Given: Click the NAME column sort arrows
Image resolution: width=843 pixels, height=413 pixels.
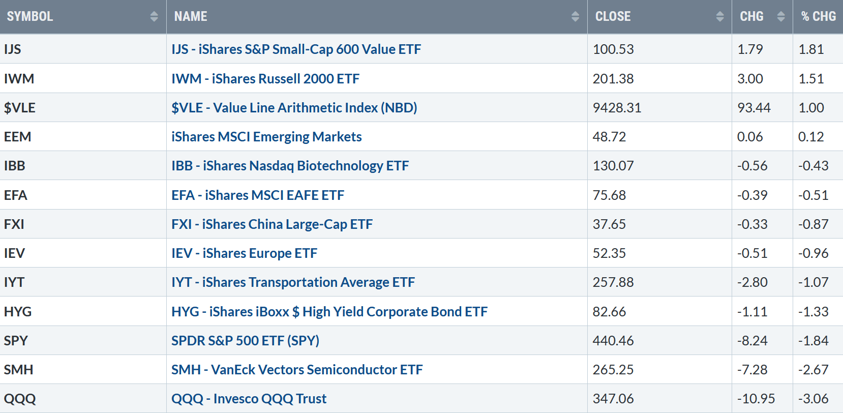Looking at the screenshot, I should [575, 17].
